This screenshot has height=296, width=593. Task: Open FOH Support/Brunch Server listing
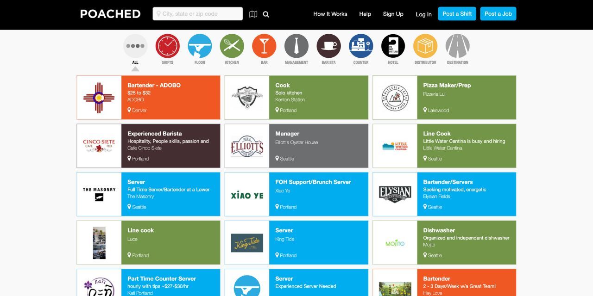(x=296, y=194)
